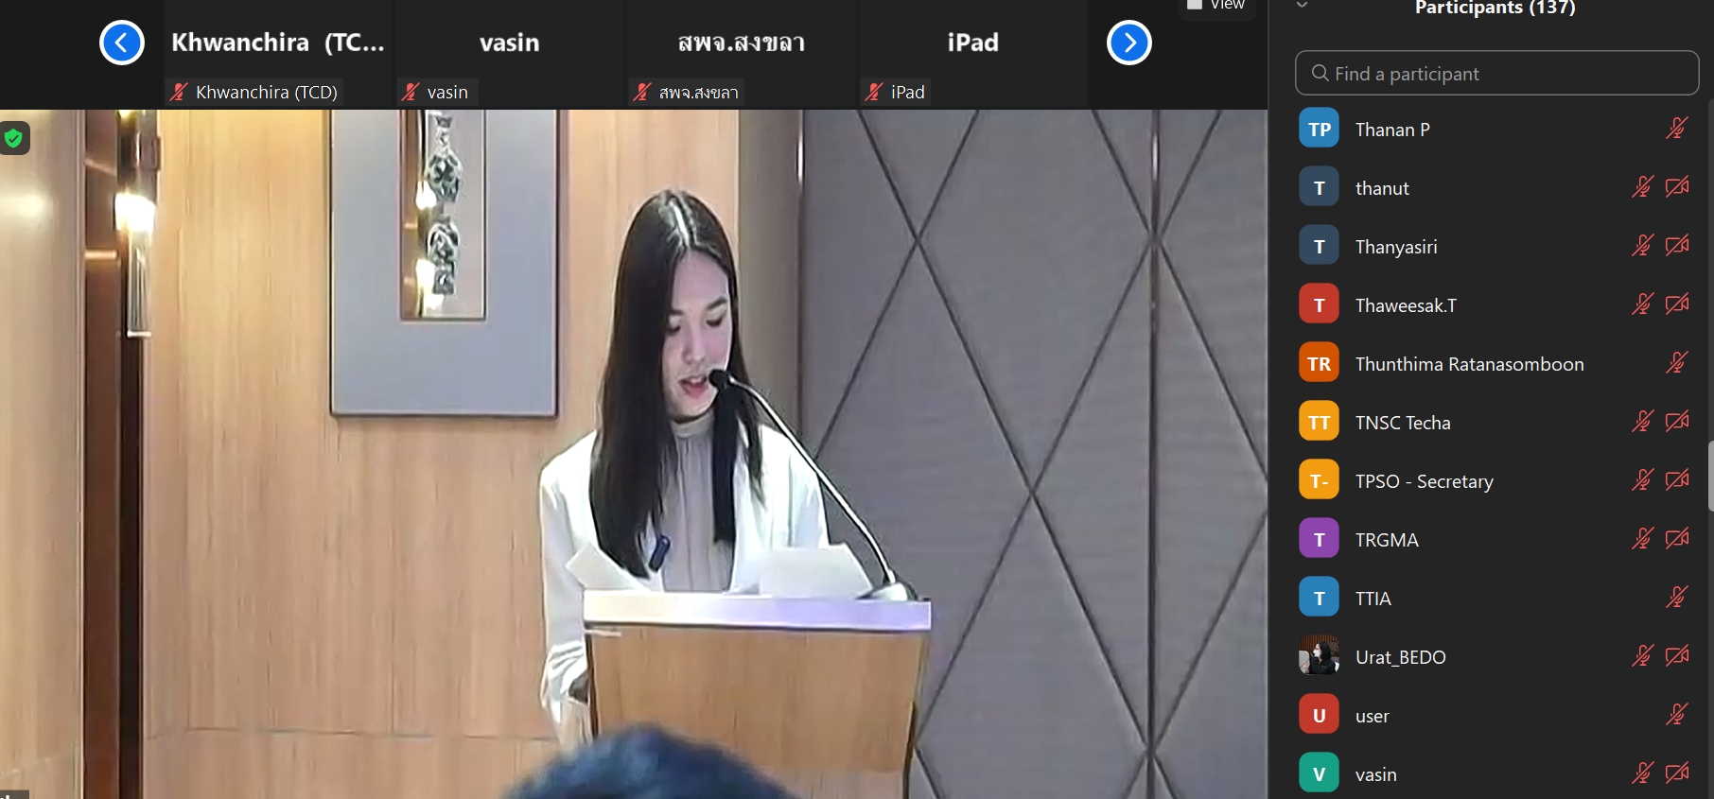Click the mute icon next to TTIA
The width and height of the screenshot is (1714, 799).
pos(1676,598)
